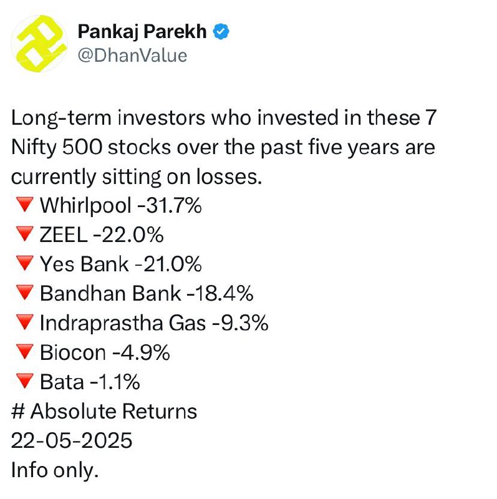Click the Bandhan Bank -18.4% entry
The height and width of the screenshot is (499, 497).
click(x=147, y=293)
